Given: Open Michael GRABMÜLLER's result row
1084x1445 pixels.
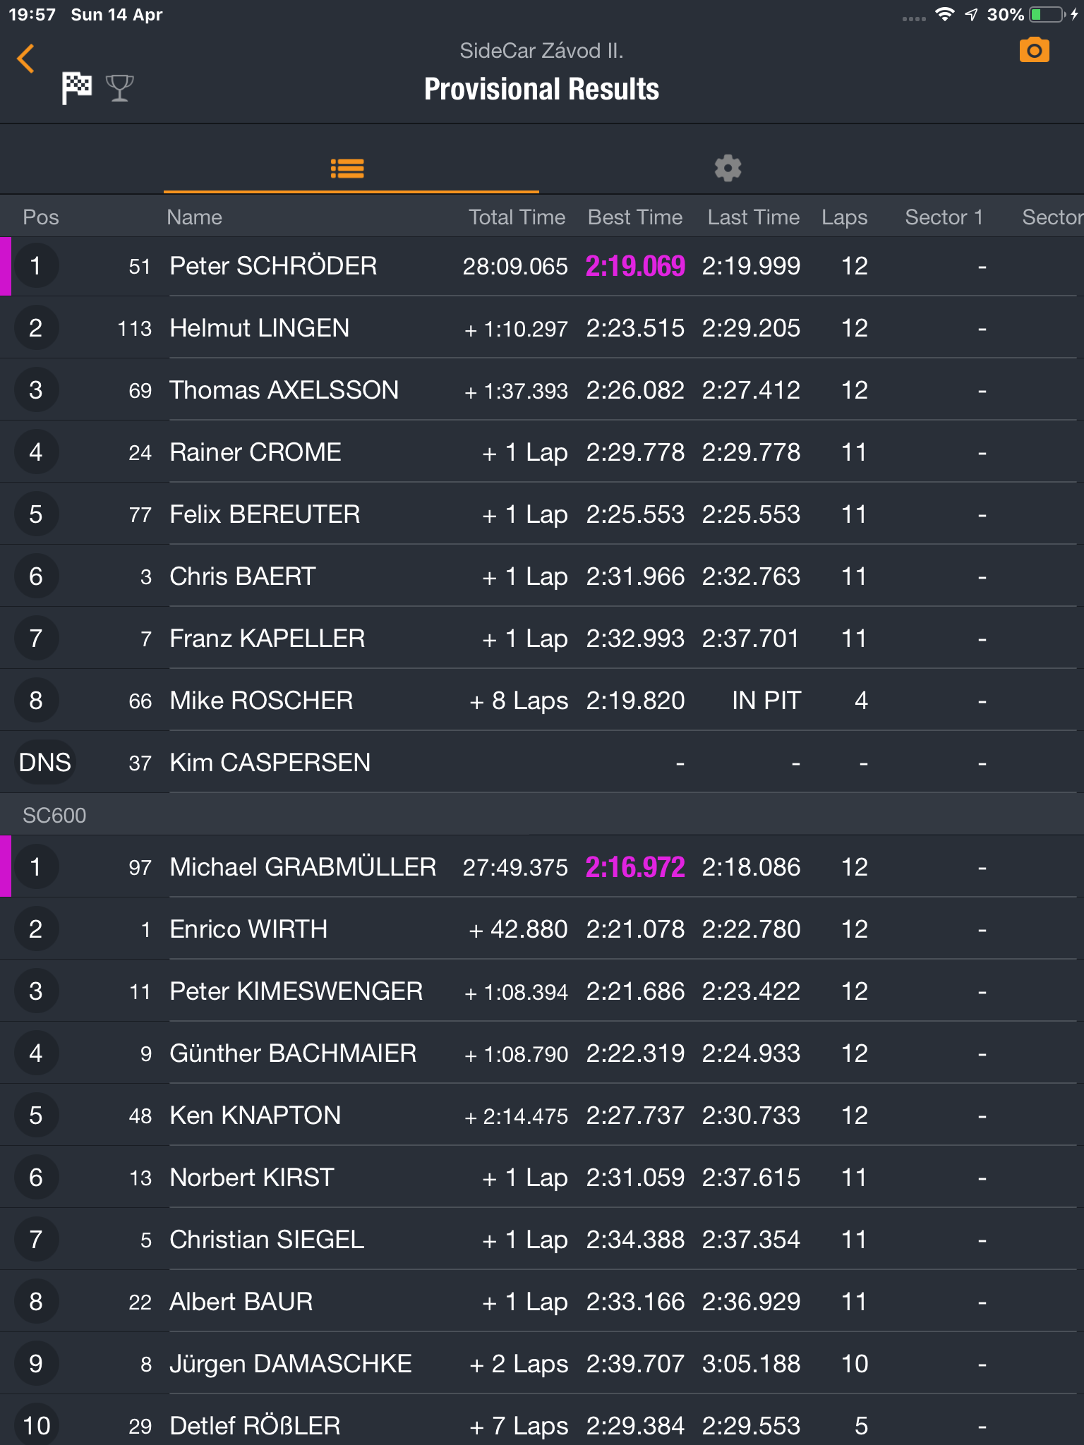Looking at the screenshot, I should 542,866.
